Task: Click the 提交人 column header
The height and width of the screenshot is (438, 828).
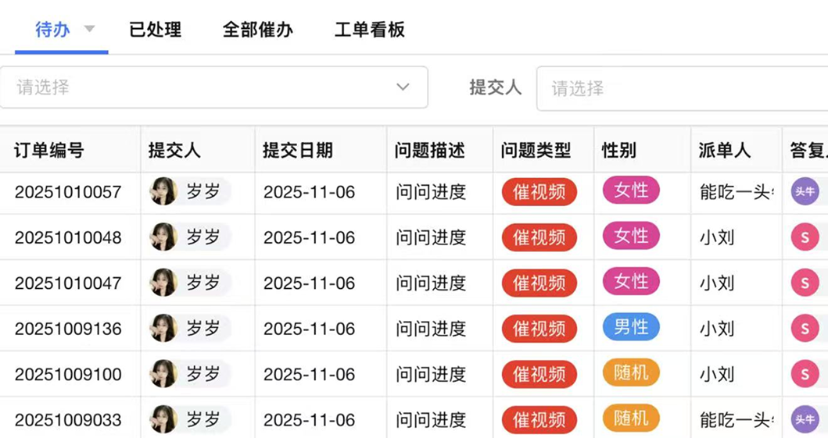Action: click(174, 150)
